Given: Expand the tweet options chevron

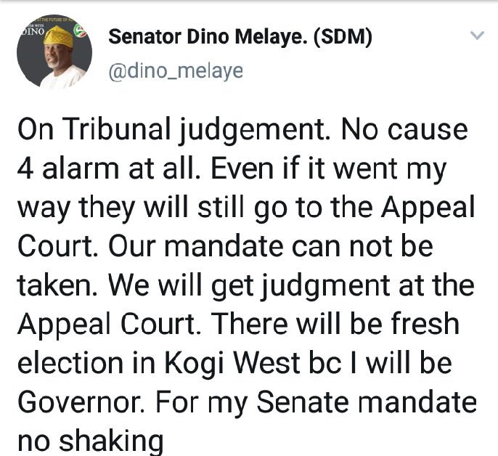Looking at the screenshot, I should pyautogui.click(x=476, y=36).
